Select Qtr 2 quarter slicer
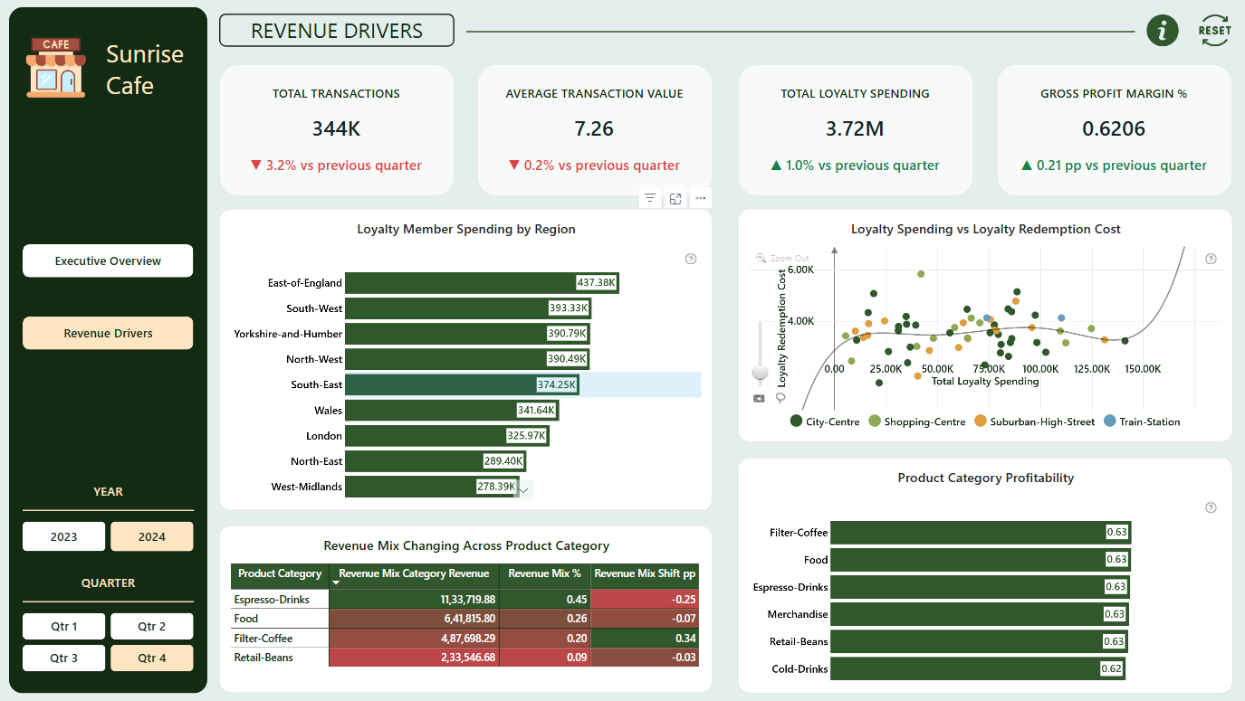Viewport: 1245px width, 701px height. click(x=152, y=626)
